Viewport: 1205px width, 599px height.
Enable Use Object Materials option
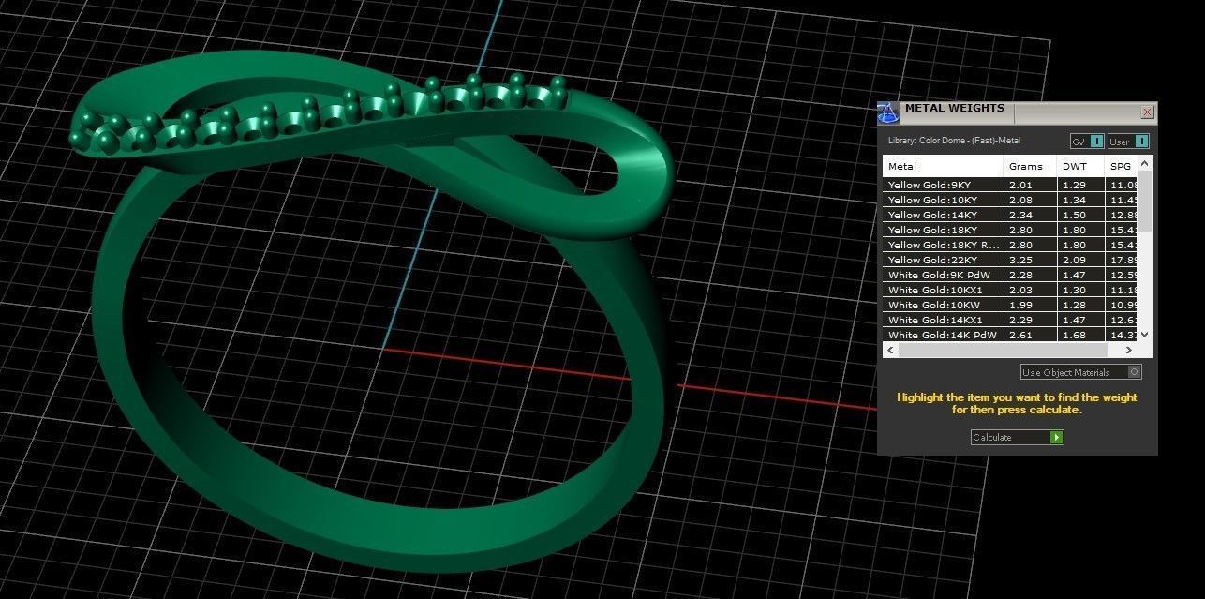point(1081,372)
